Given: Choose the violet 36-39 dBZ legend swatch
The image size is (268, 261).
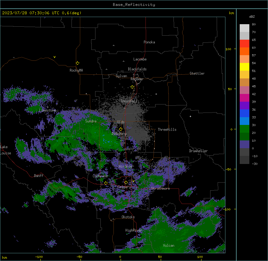Looking at the screenshot, I should point(244,106).
